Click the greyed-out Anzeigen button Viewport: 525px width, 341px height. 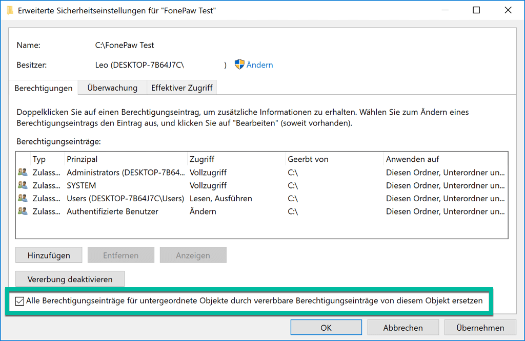(x=193, y=255)
